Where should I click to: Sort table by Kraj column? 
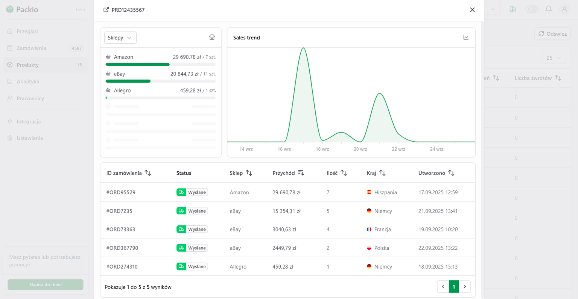(382, 173)
